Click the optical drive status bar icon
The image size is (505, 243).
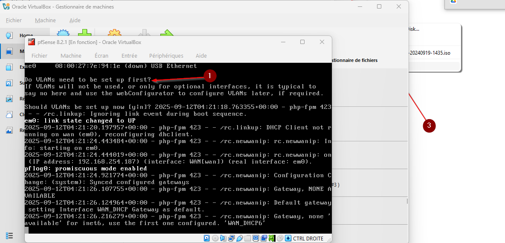tap(215, 238)
